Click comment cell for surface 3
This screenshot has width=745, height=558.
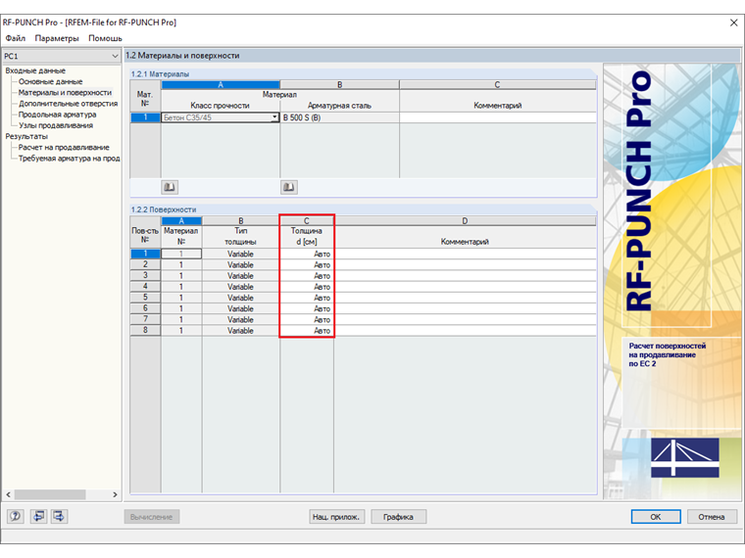pos(466,276)
